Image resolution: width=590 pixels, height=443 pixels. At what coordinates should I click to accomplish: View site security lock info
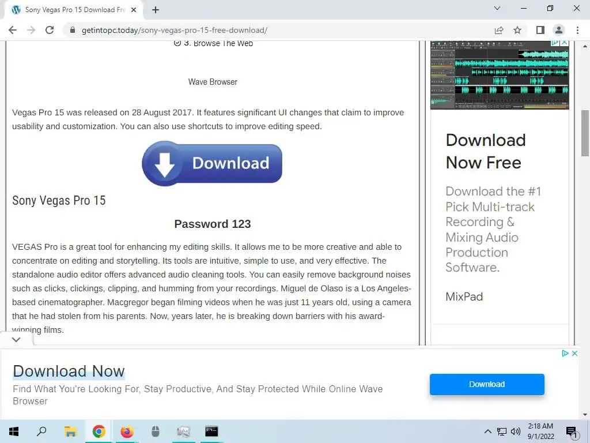tap(73, 30)
